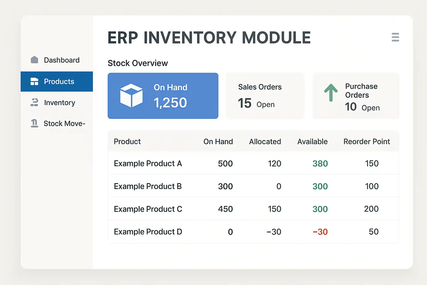Image resolution: width=427 pixels, height=285 pixels.
Task: Sort by the Allocated column header
Action: pyautogui.click(x=265, y=142)
